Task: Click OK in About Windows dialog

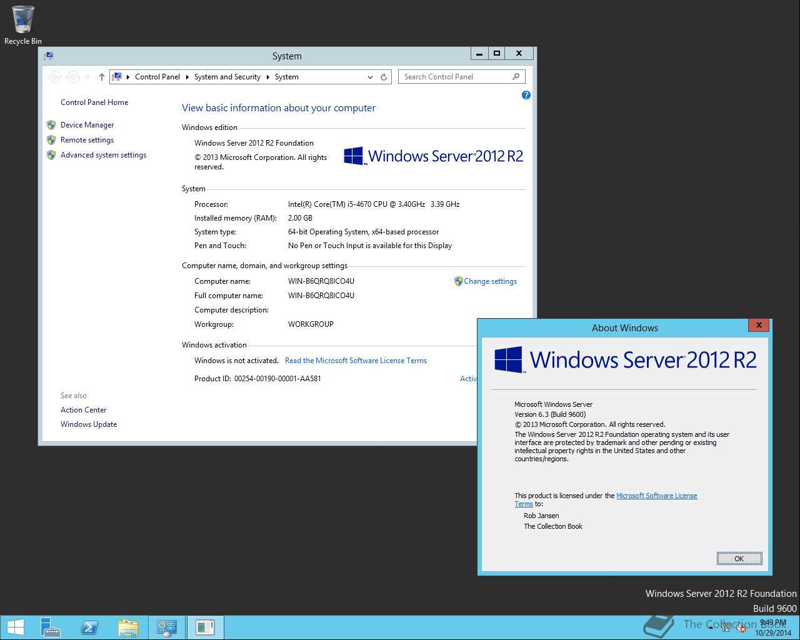Action: (739, 559)
